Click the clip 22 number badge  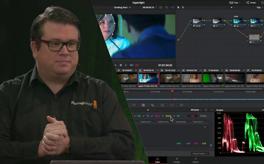point(140,70)
